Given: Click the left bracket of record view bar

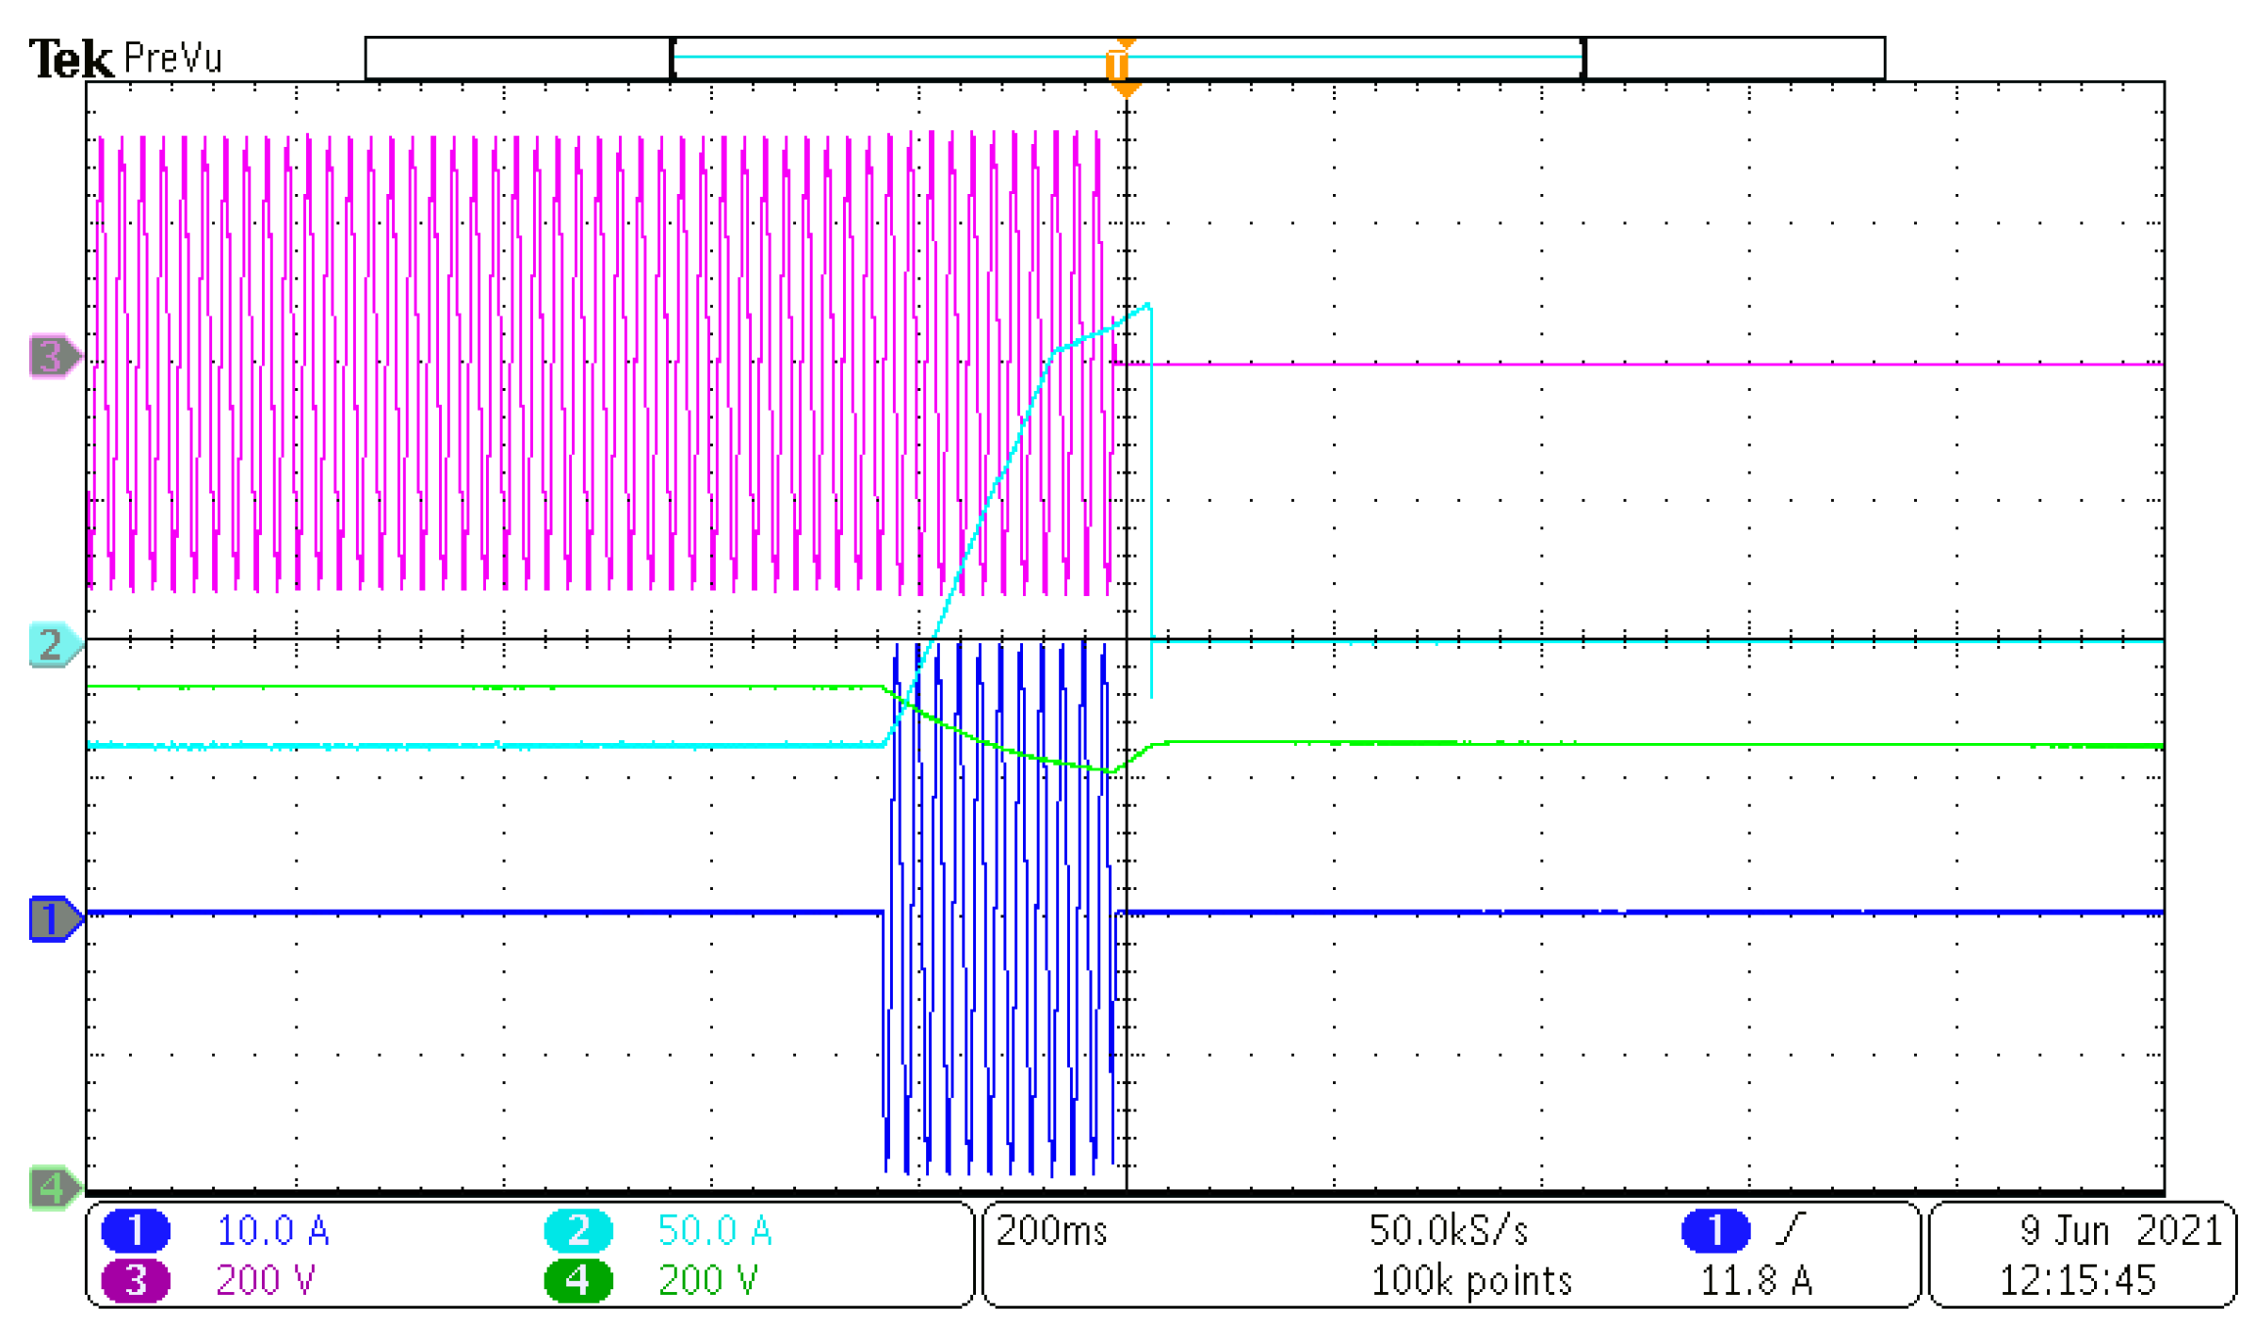Looking at the screenshot, I should [x=674, y=58].
